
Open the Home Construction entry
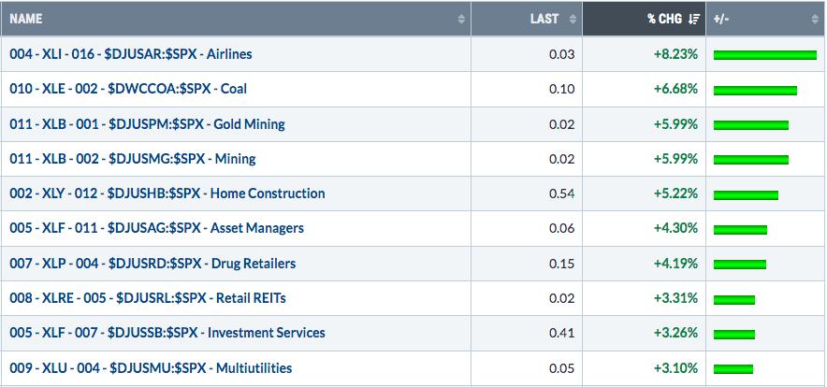[167, 193]
